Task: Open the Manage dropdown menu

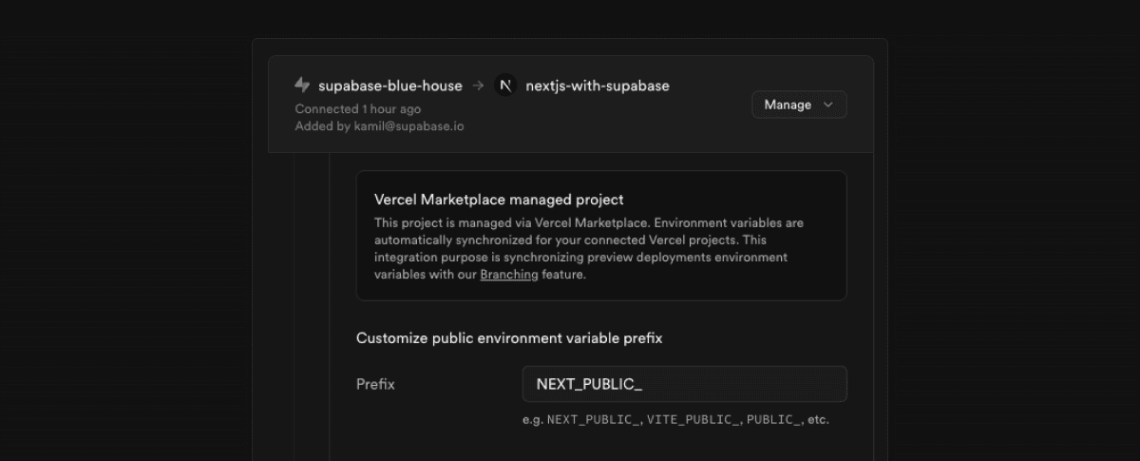Action: coord(799,105)
